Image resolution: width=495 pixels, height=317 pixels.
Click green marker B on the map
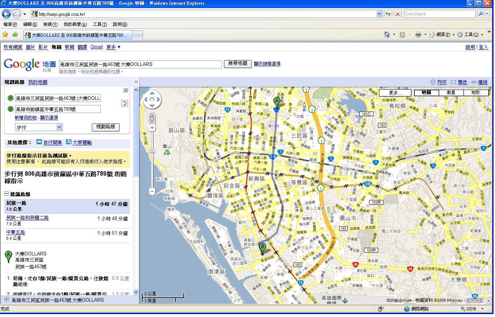pos(262,249)
